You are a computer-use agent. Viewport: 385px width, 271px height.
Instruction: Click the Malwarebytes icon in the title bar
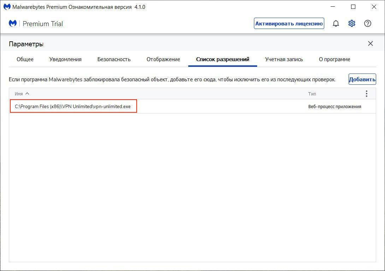[7, 7]
